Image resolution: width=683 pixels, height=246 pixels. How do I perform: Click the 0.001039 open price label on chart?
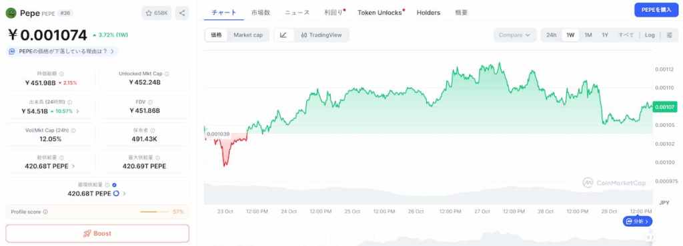tap(217, 134)
